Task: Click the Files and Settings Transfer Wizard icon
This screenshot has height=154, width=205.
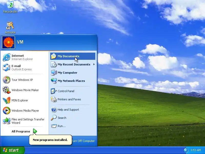Action: pos(6,121)
